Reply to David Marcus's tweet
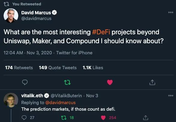Screen dimensions: 176x122 tap(25, 82)
